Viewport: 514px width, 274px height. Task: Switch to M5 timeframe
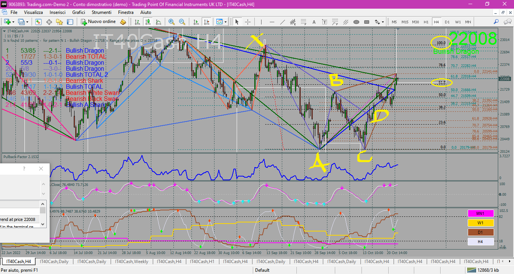394,22
